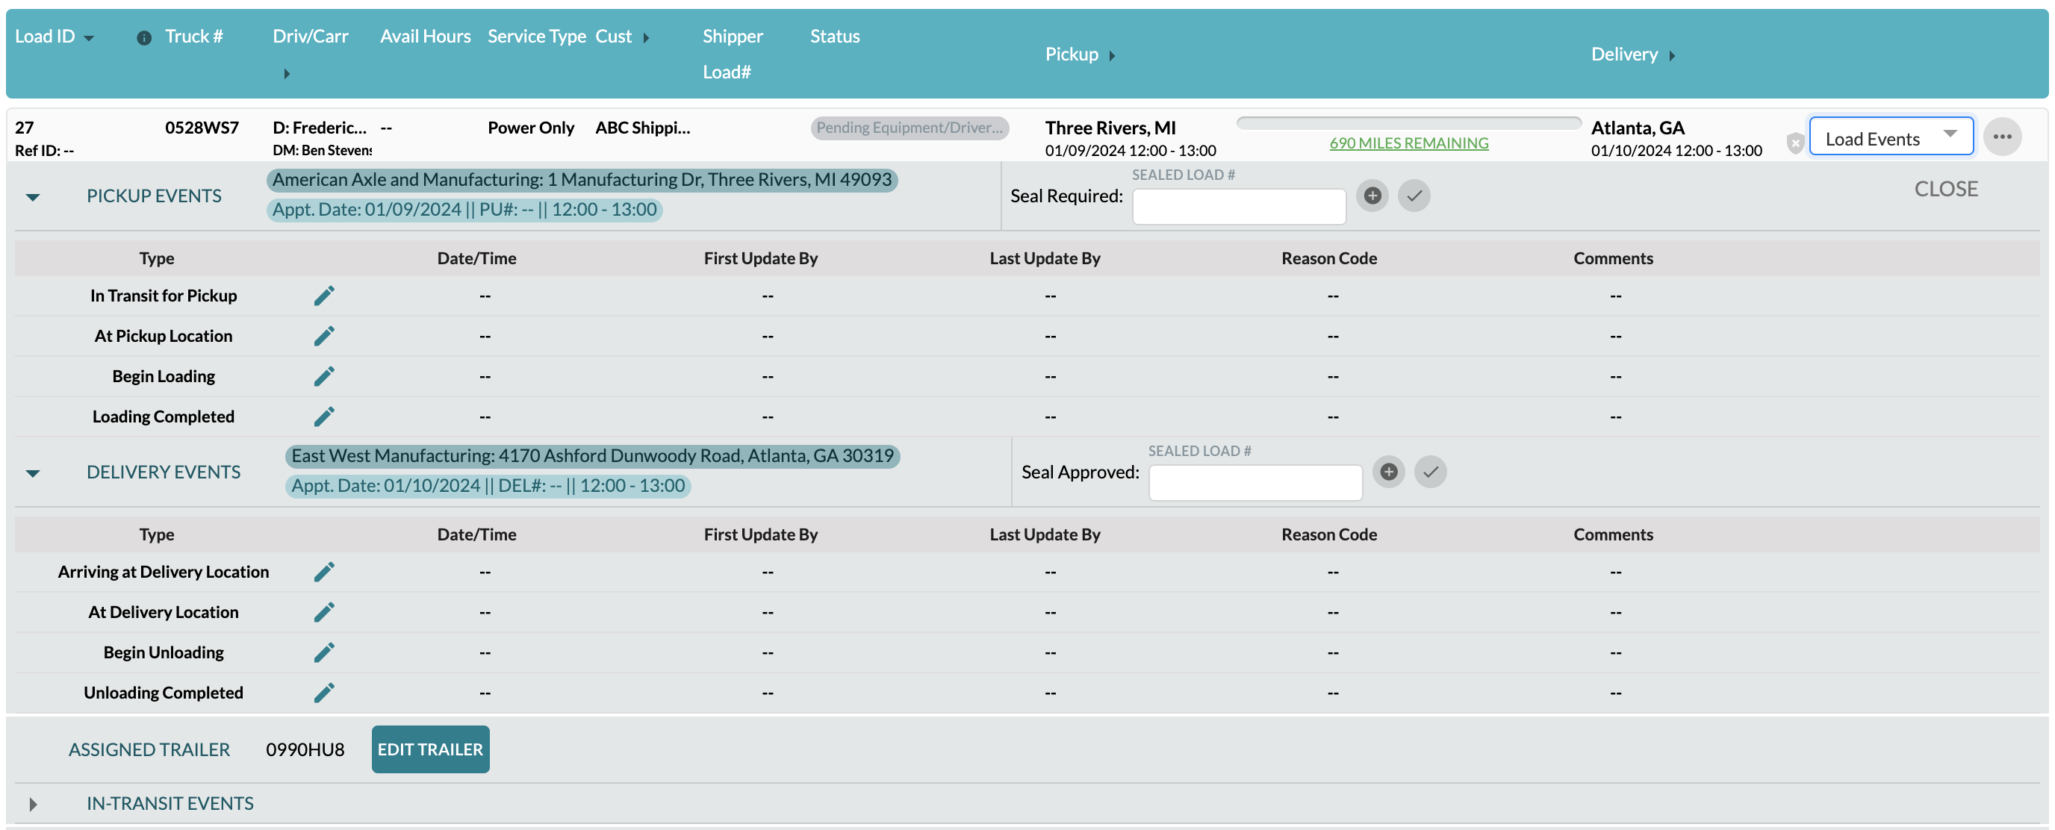The width and height of the screenshot is (2055, 830).
Task: Click the East West Manufacturing address tag
Action: coord(593,455)
